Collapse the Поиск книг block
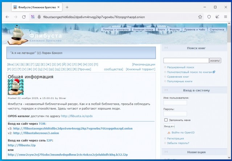Screen dimensions: 232x161 (x=166, y=48)
